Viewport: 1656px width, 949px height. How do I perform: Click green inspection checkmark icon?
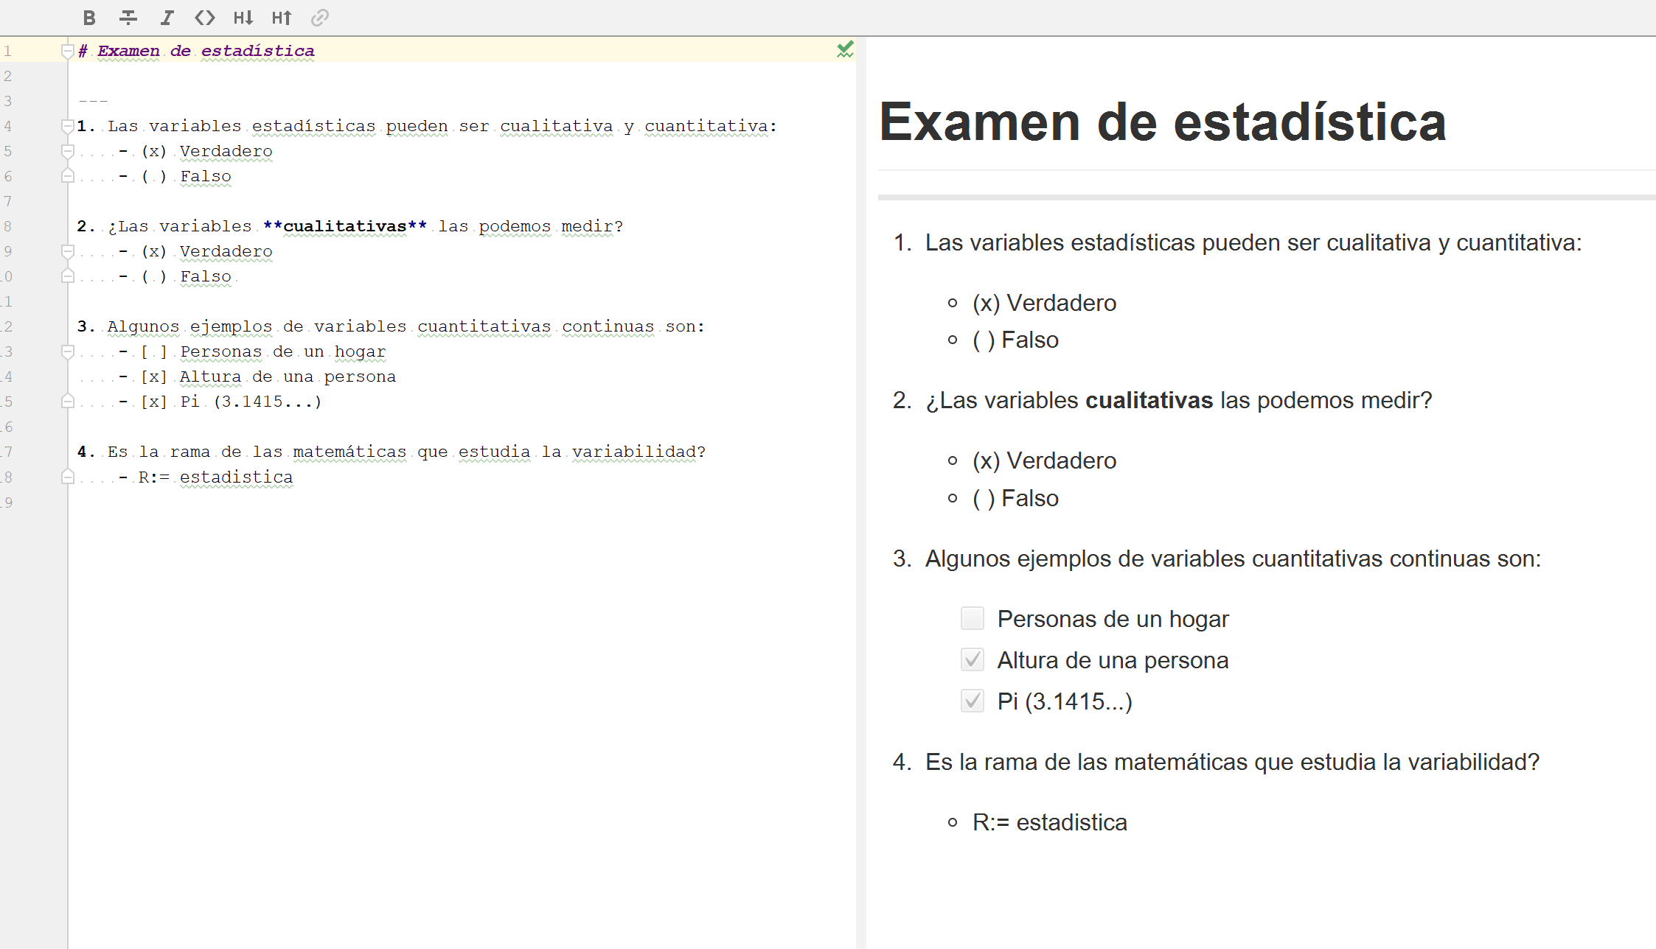coord(845,49)
